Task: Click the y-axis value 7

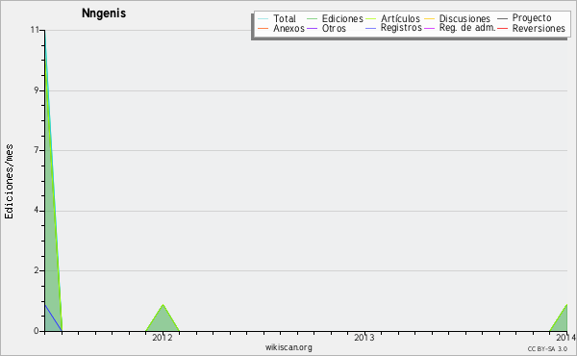Action: [37, 150]
